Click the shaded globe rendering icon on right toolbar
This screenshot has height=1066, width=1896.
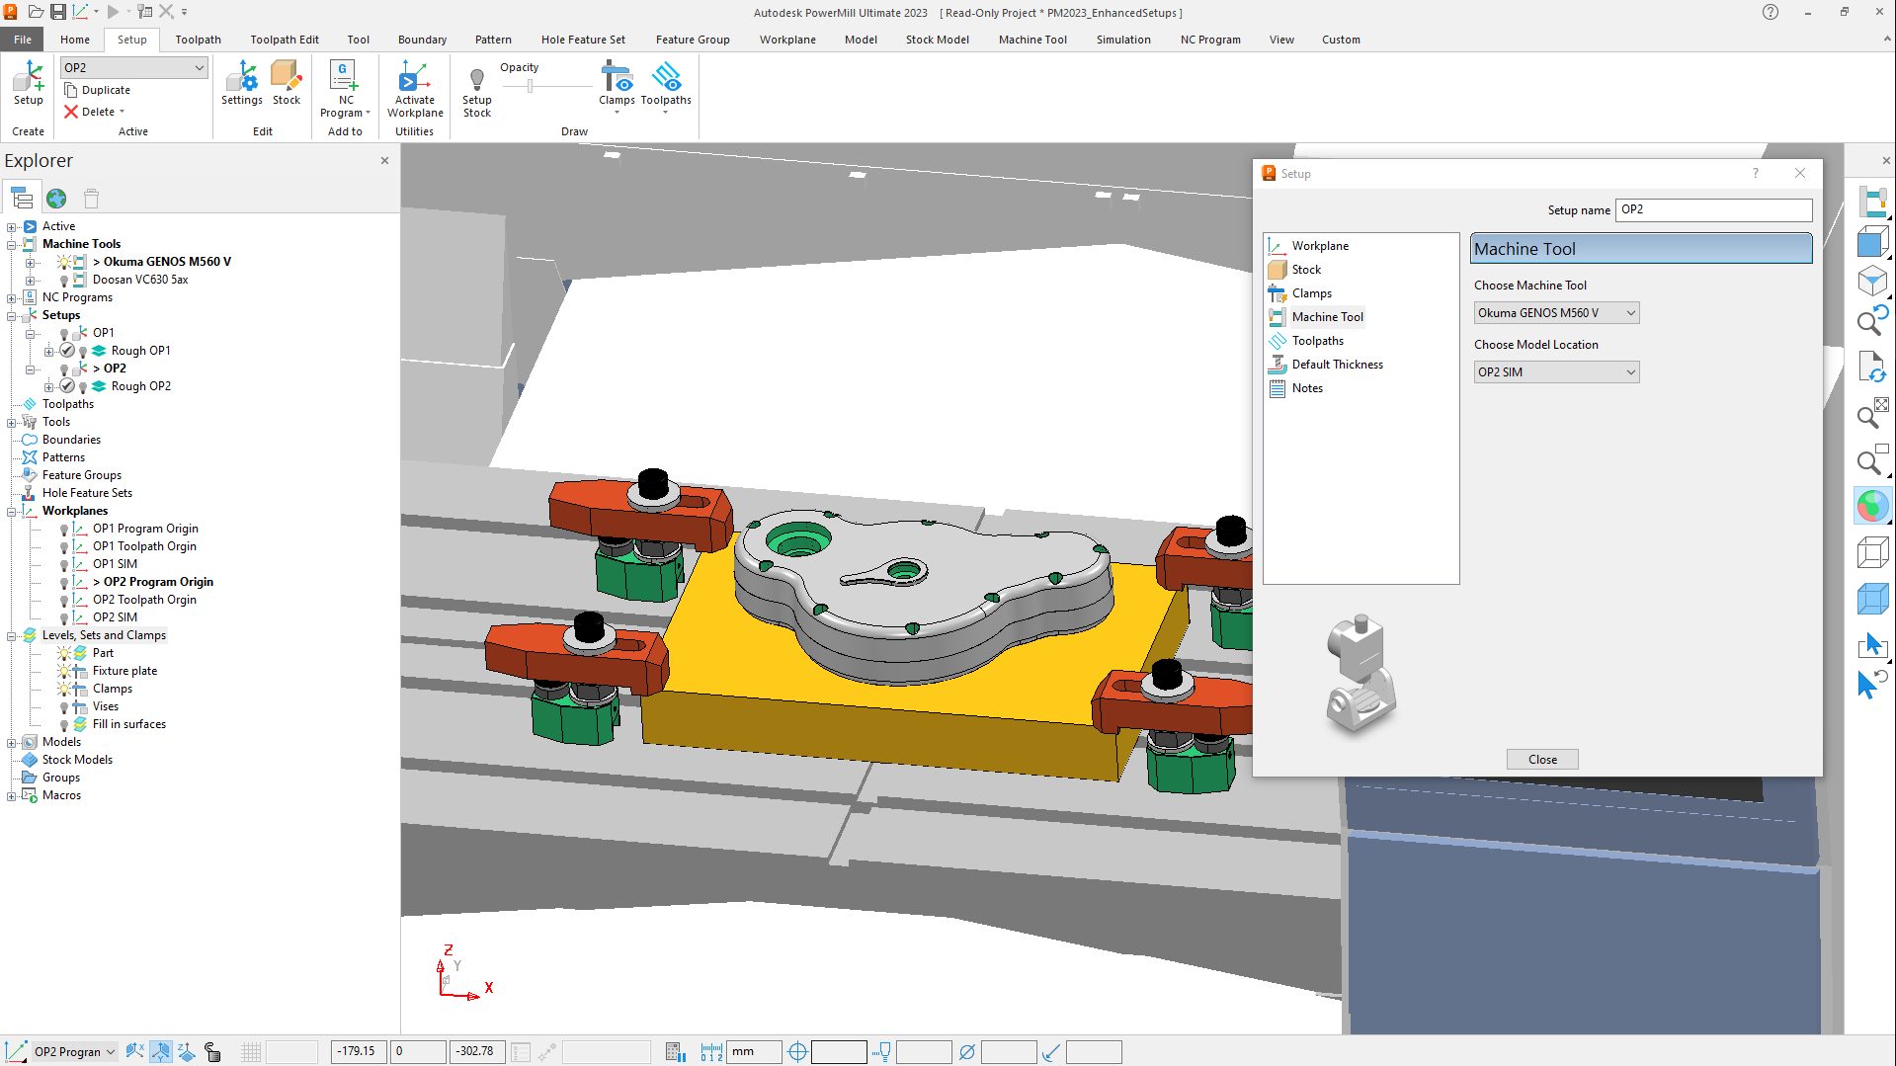coord(1872,506)
